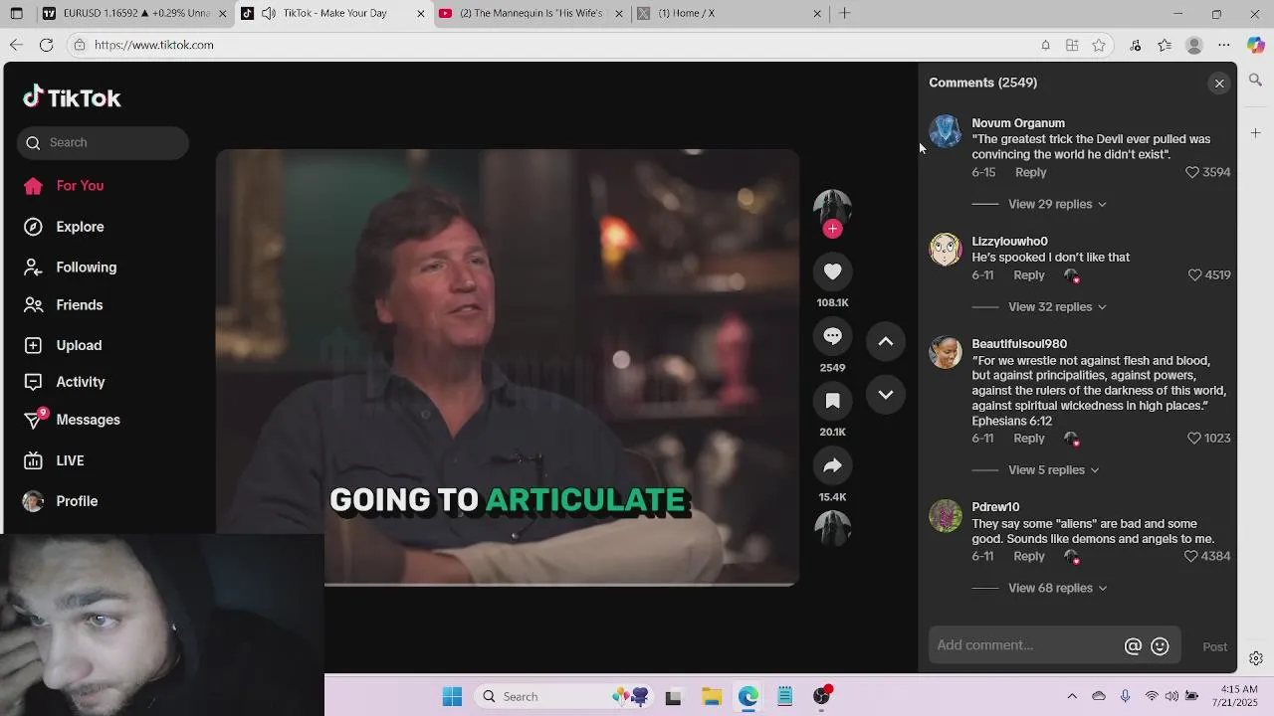Click the Add comment input field
This screenshot has width=1274, height=716.
[1025, 645]
